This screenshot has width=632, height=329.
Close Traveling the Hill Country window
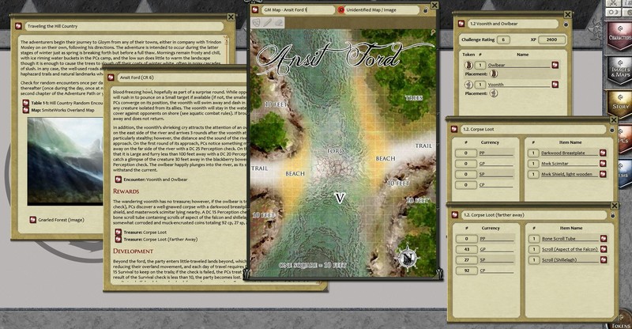coord(231,17)
